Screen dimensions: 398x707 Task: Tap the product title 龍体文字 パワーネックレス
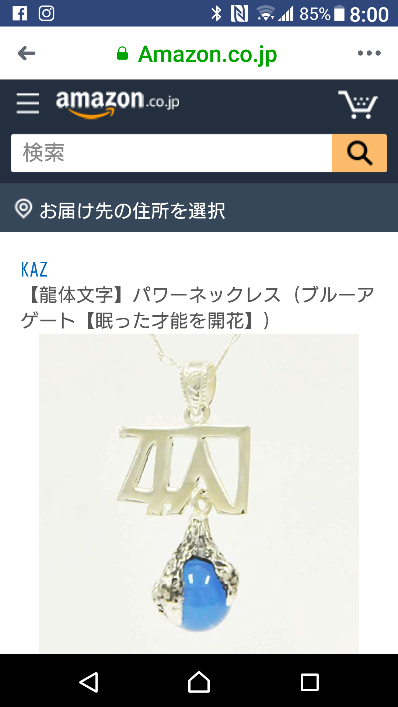(198, 308)
